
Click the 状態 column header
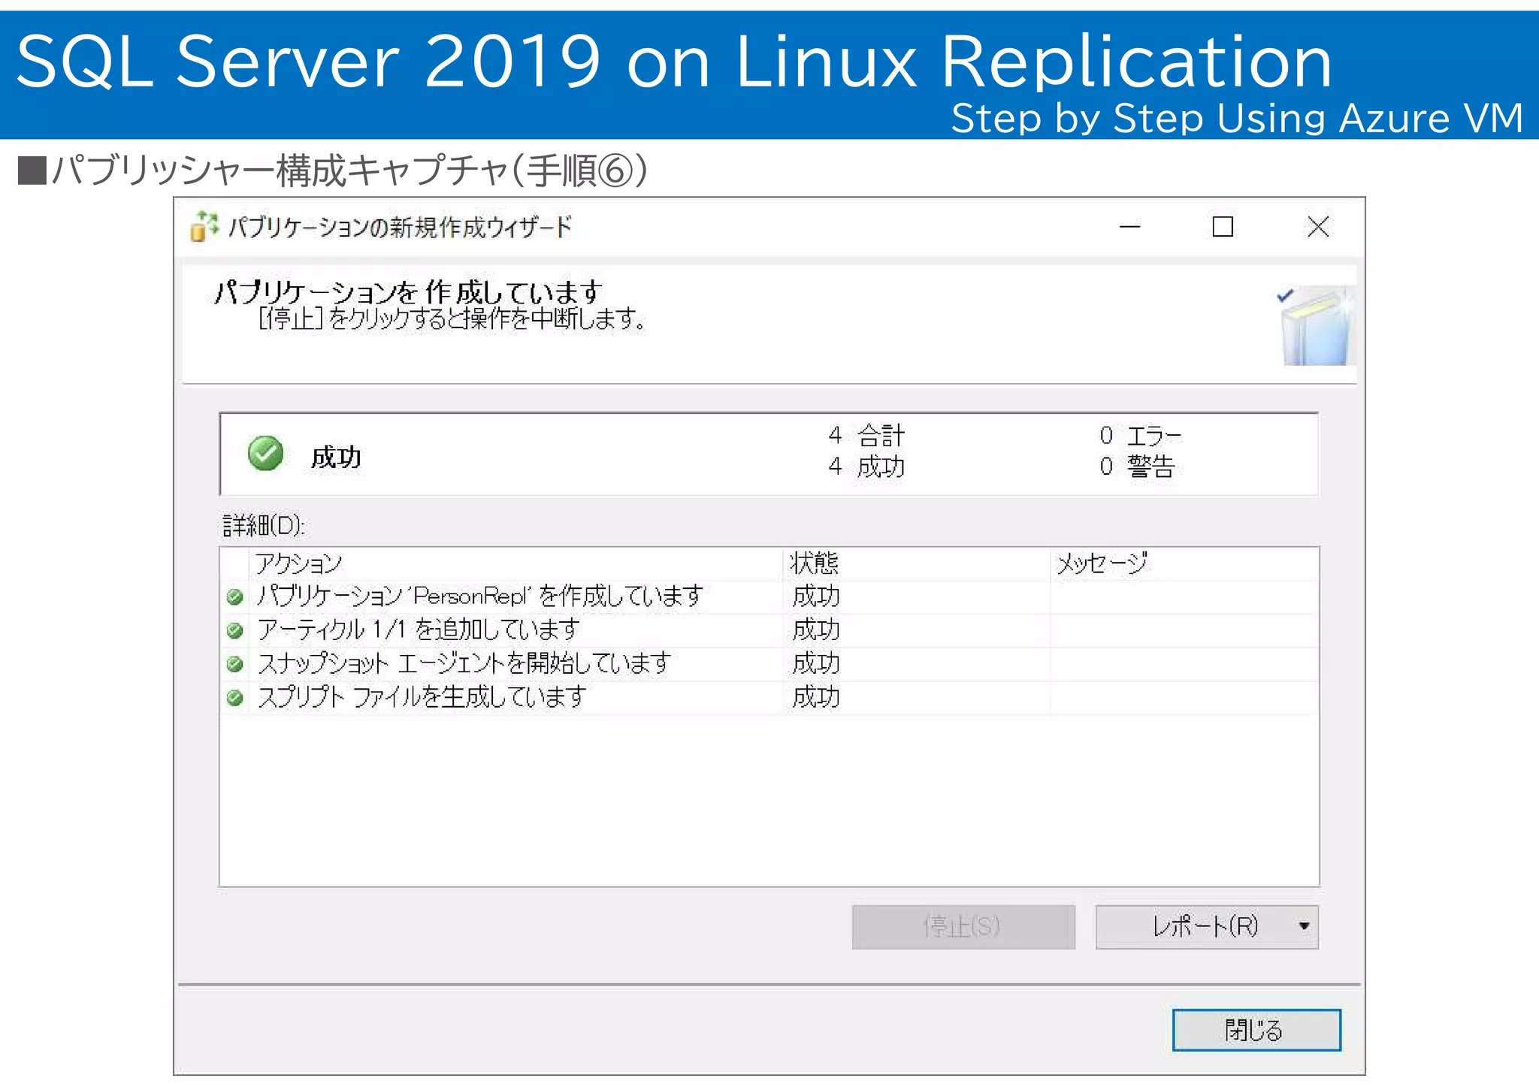916,563
